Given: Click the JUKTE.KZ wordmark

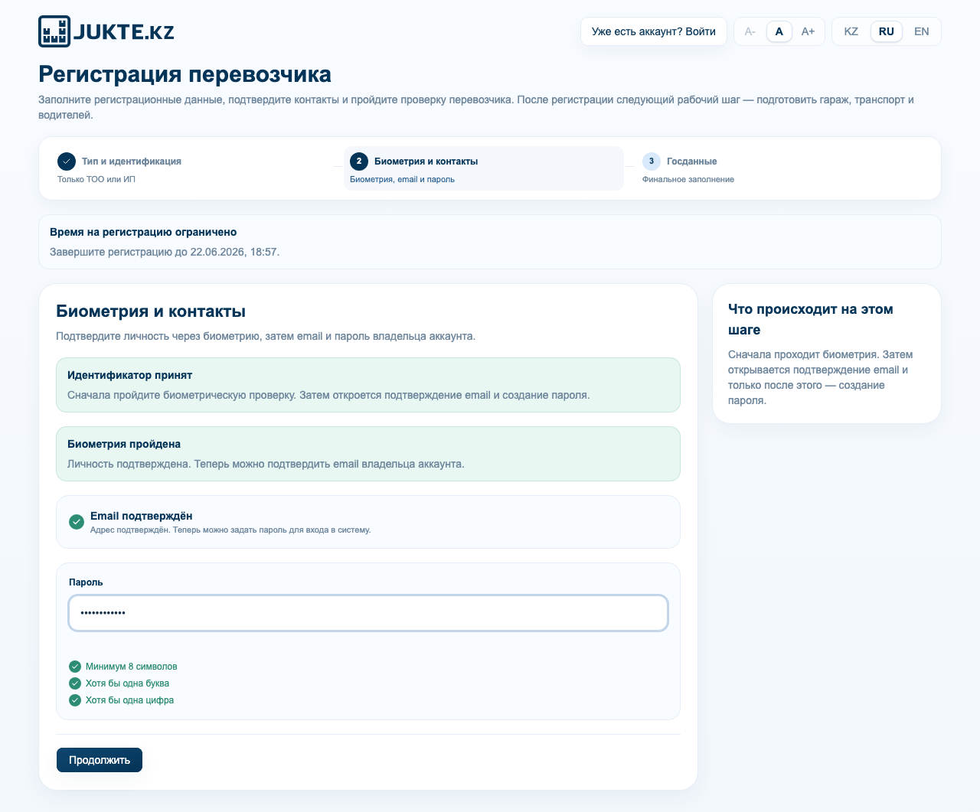Looking at the screenshot, I should (124, 32).
